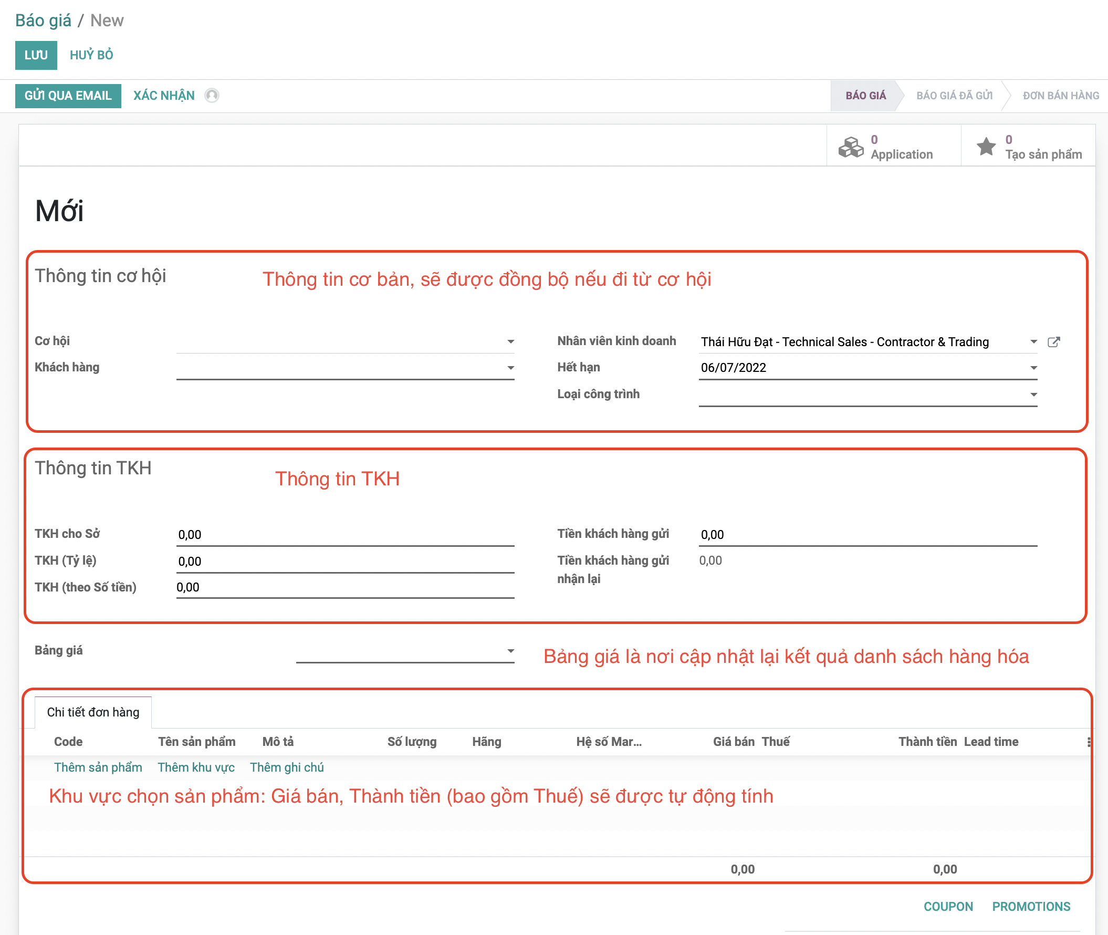Open the salesperson external link icon
Image resolution: width=1108 pixels, height=935 pixels.
1053,342
